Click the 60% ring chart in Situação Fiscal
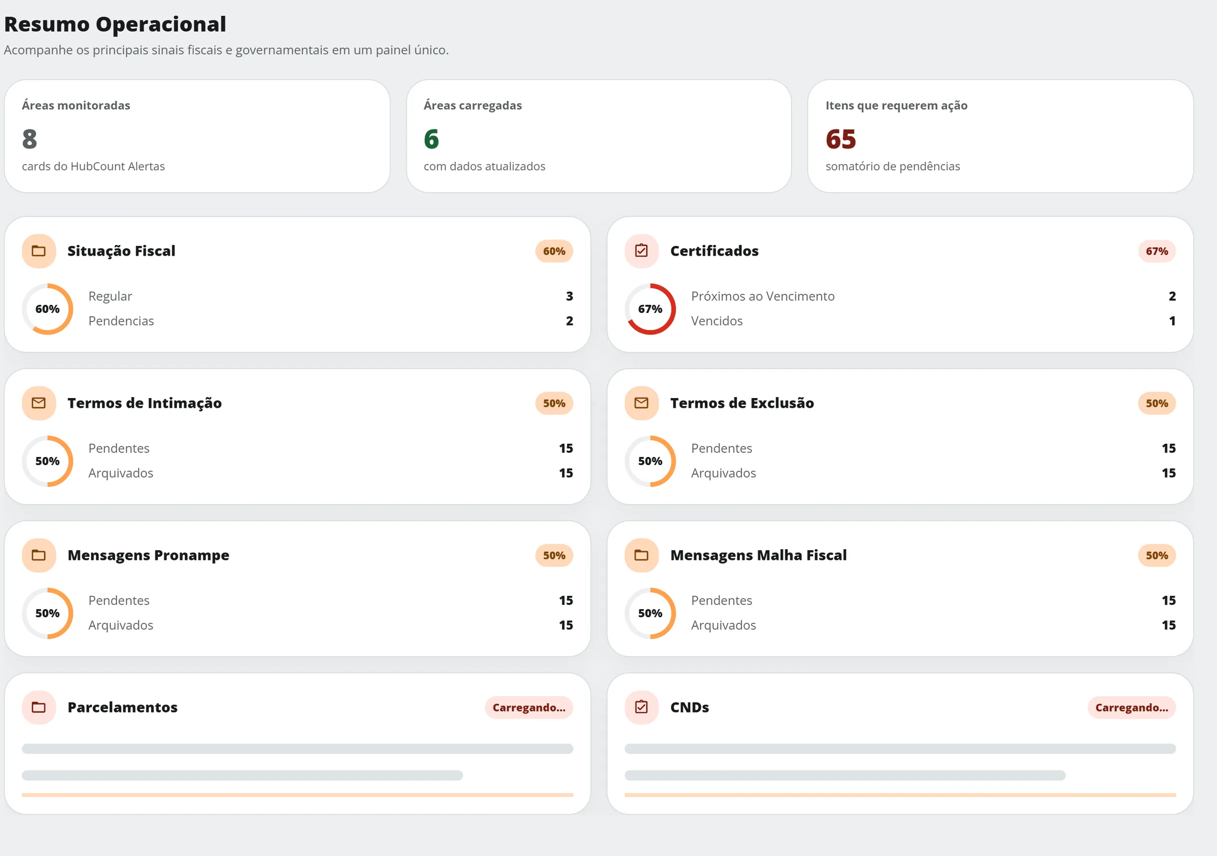The width and height of the screenshot is (1217, 856). 48,309
